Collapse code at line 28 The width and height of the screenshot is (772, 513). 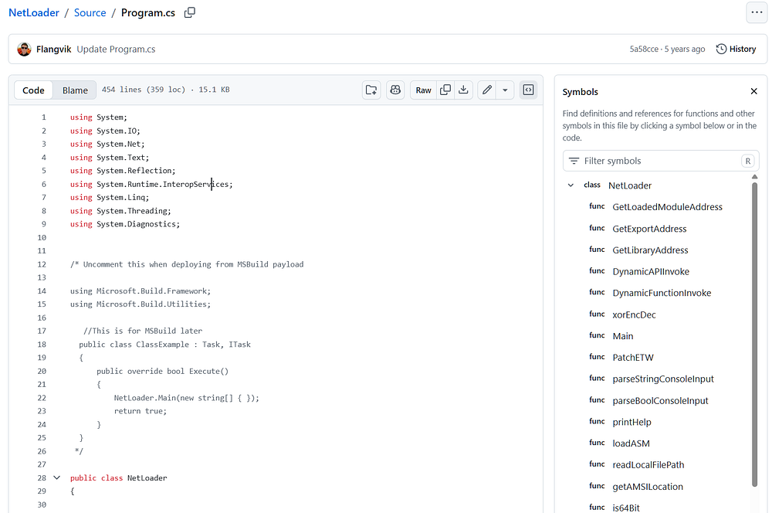(57, 477)
